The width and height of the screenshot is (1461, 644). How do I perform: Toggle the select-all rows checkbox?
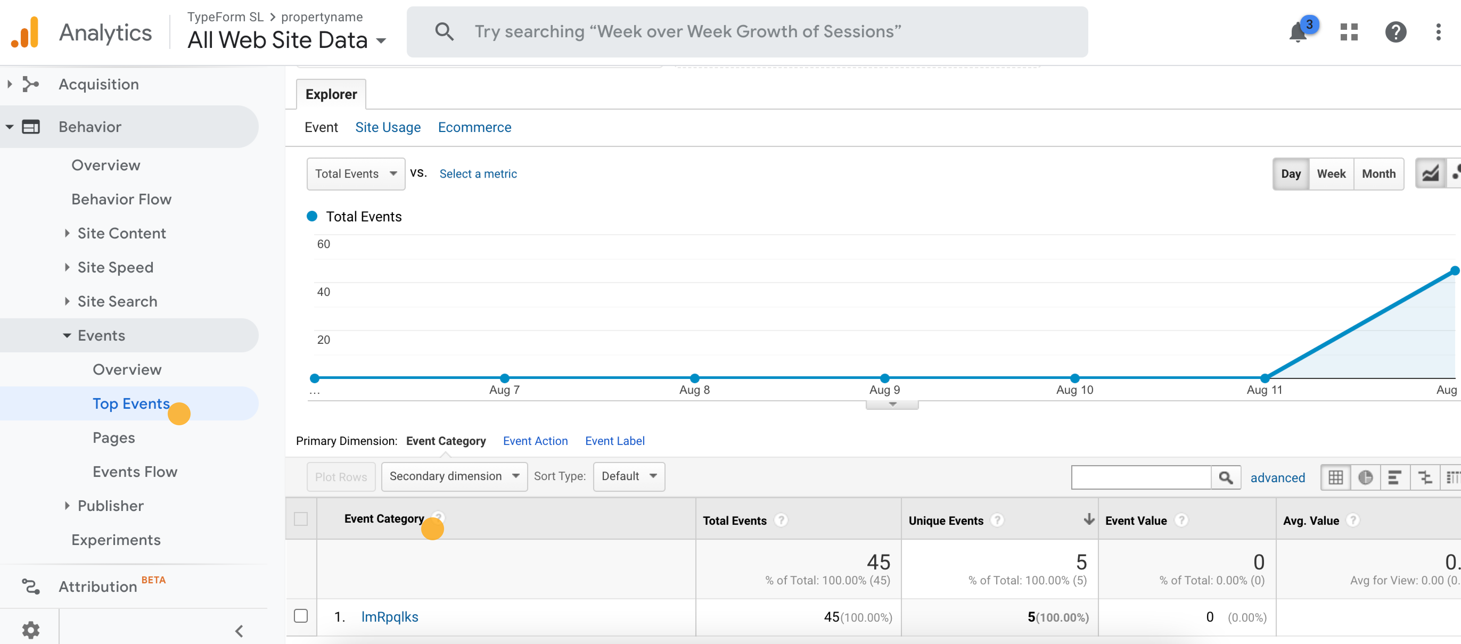(301, 519)
